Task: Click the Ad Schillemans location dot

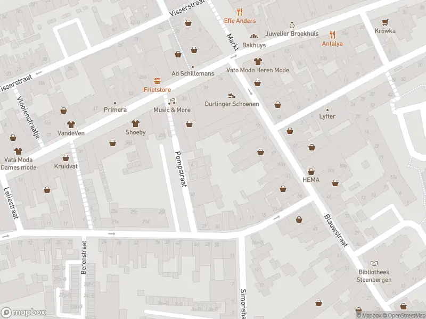Action: (x=193, y=67)
